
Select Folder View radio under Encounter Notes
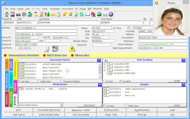(38, 81)
